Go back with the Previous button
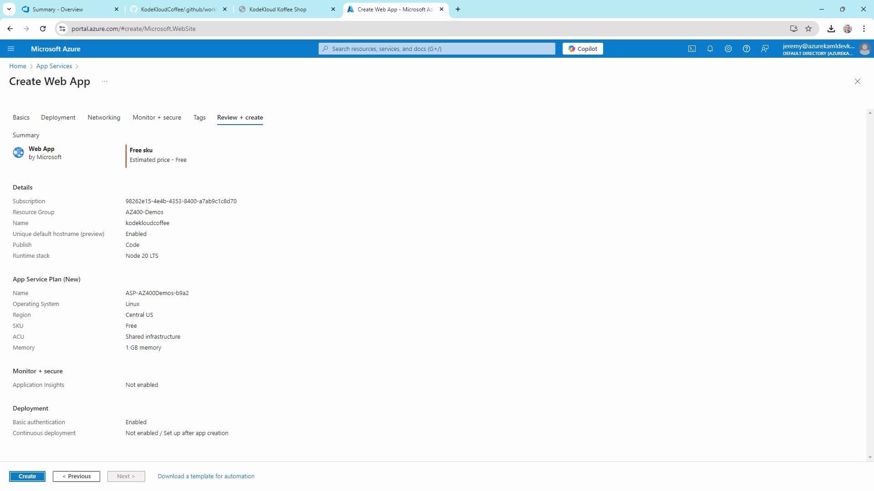This screenshot has height=491, width=874. click(x=76, y=476)
